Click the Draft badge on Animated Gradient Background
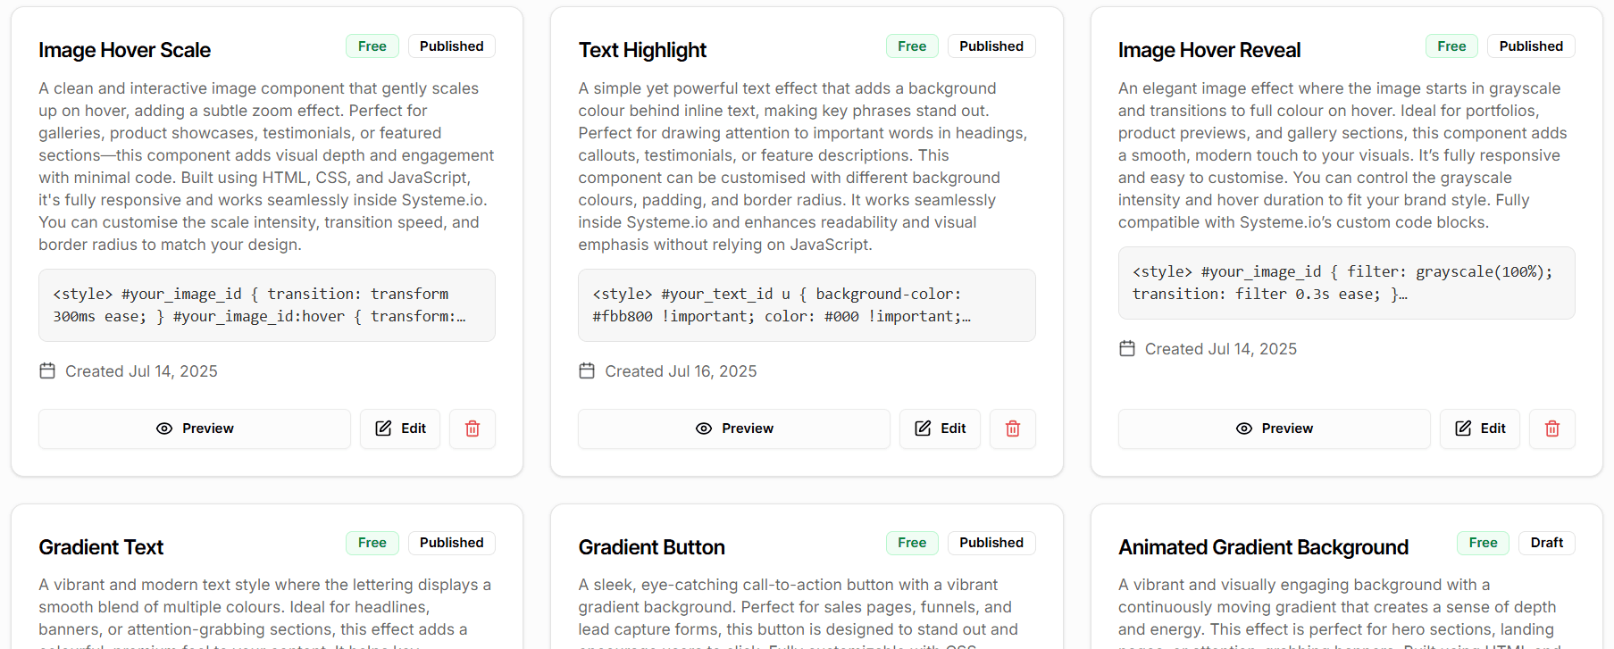The width and height of the screenshot is (1614, 649). 1546,543
